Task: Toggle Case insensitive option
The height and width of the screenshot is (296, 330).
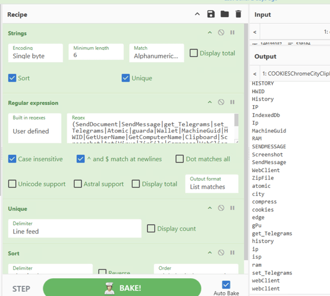Action: click(12, 159)
